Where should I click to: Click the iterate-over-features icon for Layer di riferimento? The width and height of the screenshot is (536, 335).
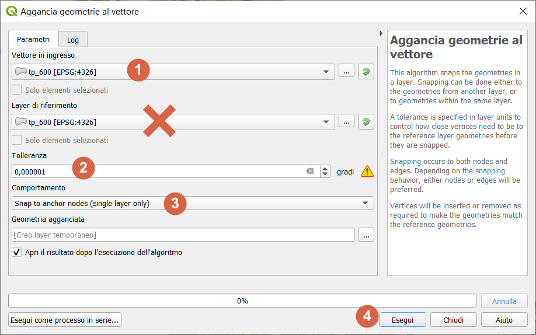click(366, 122)
